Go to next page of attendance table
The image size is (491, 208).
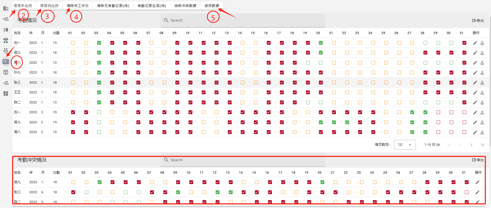tap(471, 145)
